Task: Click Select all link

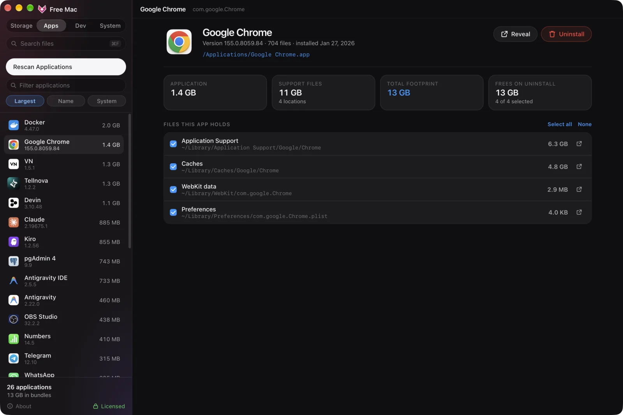Action: tap(560, 124)
